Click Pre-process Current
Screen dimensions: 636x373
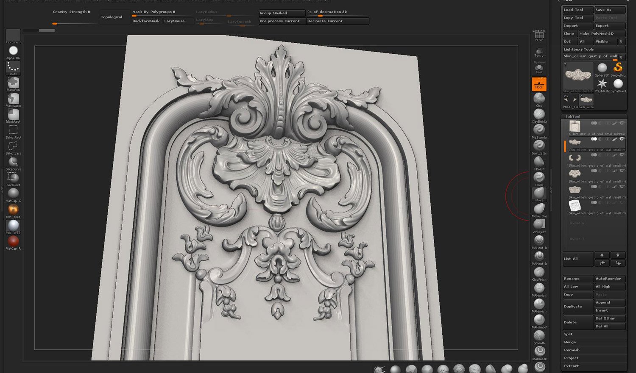[282, 21]
